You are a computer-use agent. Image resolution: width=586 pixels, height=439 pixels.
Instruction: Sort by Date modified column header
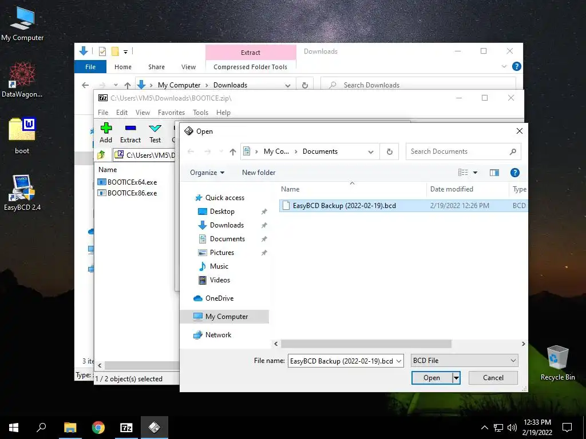pos(452,189)
